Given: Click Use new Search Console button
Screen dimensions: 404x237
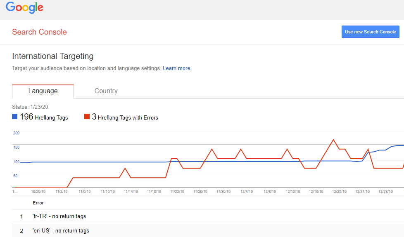Looking at the screenshot, I should point(370,32).
